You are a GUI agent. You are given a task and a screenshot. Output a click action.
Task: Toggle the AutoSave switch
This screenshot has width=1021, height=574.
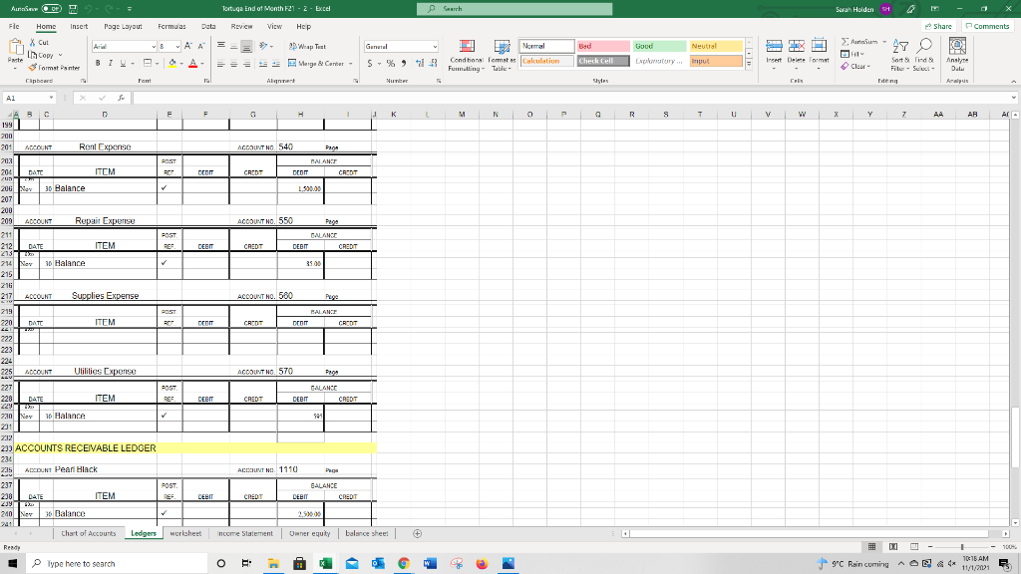[x=52, y=9]
